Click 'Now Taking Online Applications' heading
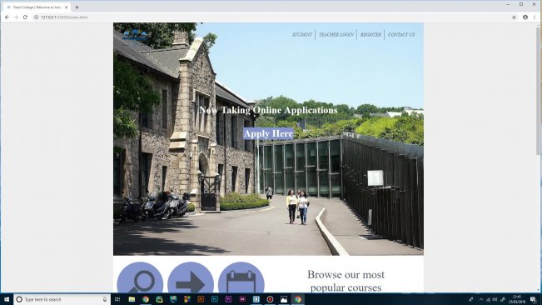The width and height of the screenshot is (542, 305). 268,110
